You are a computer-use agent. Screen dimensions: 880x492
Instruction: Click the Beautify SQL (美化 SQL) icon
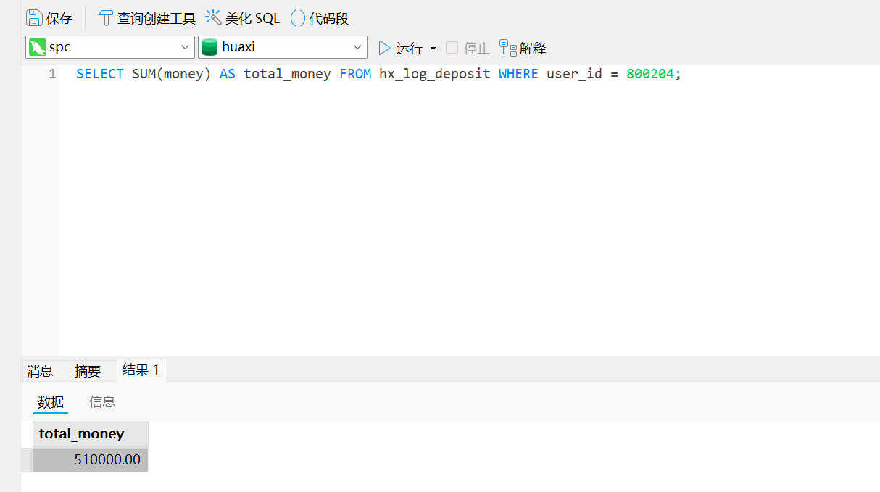point(213,18)
